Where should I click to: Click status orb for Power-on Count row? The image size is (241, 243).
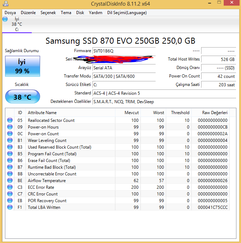10,133
